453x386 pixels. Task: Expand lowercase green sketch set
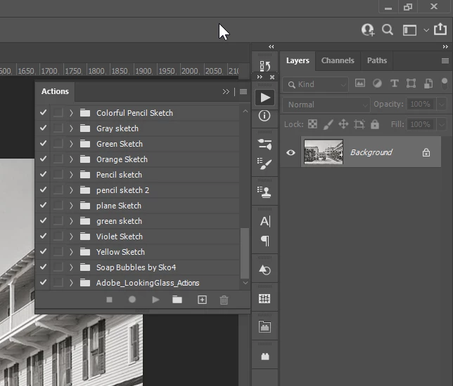point(71,221)
